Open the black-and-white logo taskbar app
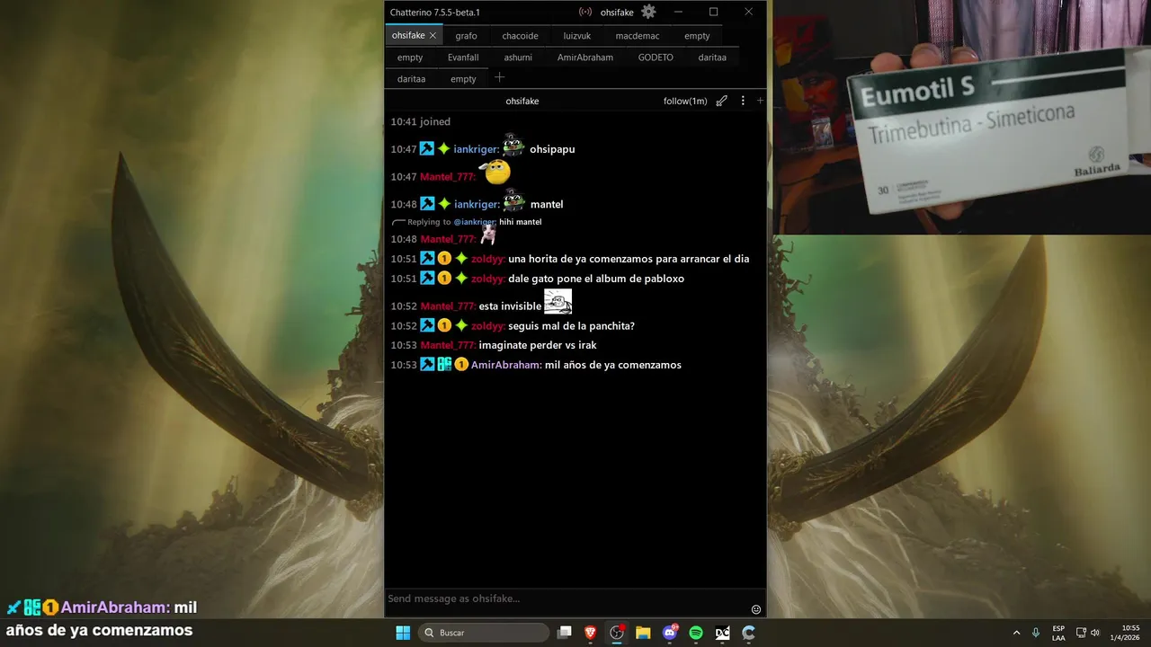The width and height of the screenshot is (1151, 647). click(722, 633)
